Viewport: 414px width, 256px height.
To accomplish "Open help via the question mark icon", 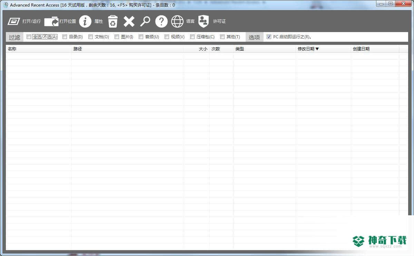I will pos(161,21).
